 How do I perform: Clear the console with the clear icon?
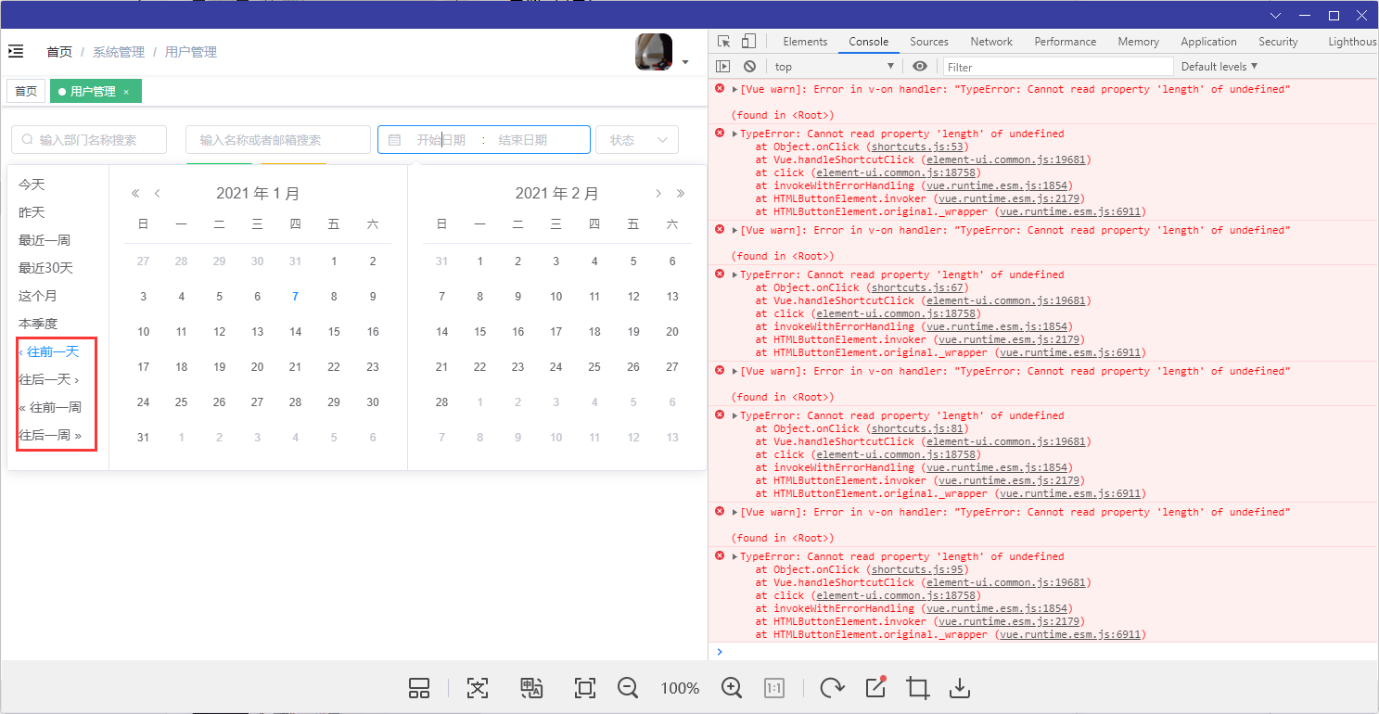(x=749, y=66)
